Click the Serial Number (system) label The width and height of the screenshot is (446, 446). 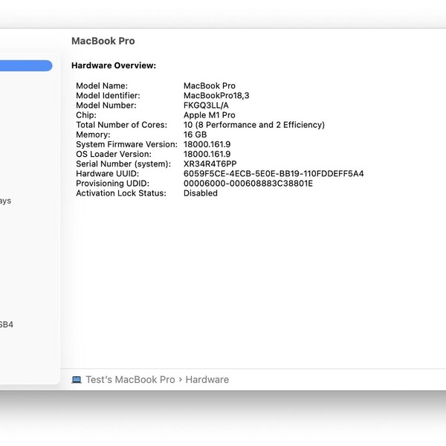coord(123,164)
